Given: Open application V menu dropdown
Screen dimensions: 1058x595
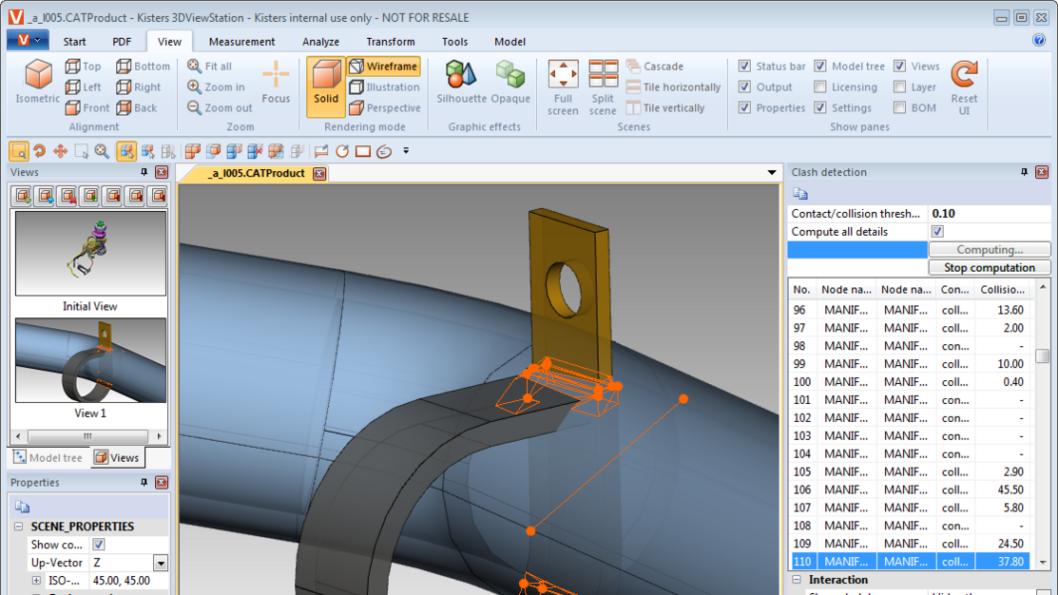Looking at the screenshot, I should click(x=28, y=41).
